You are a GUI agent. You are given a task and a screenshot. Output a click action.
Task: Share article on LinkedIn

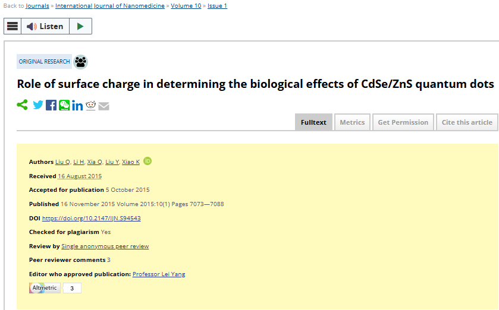tap(77, 106)
